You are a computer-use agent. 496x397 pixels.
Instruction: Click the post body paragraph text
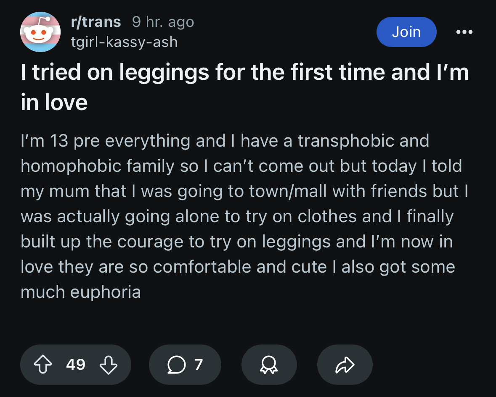pos(244,216)
